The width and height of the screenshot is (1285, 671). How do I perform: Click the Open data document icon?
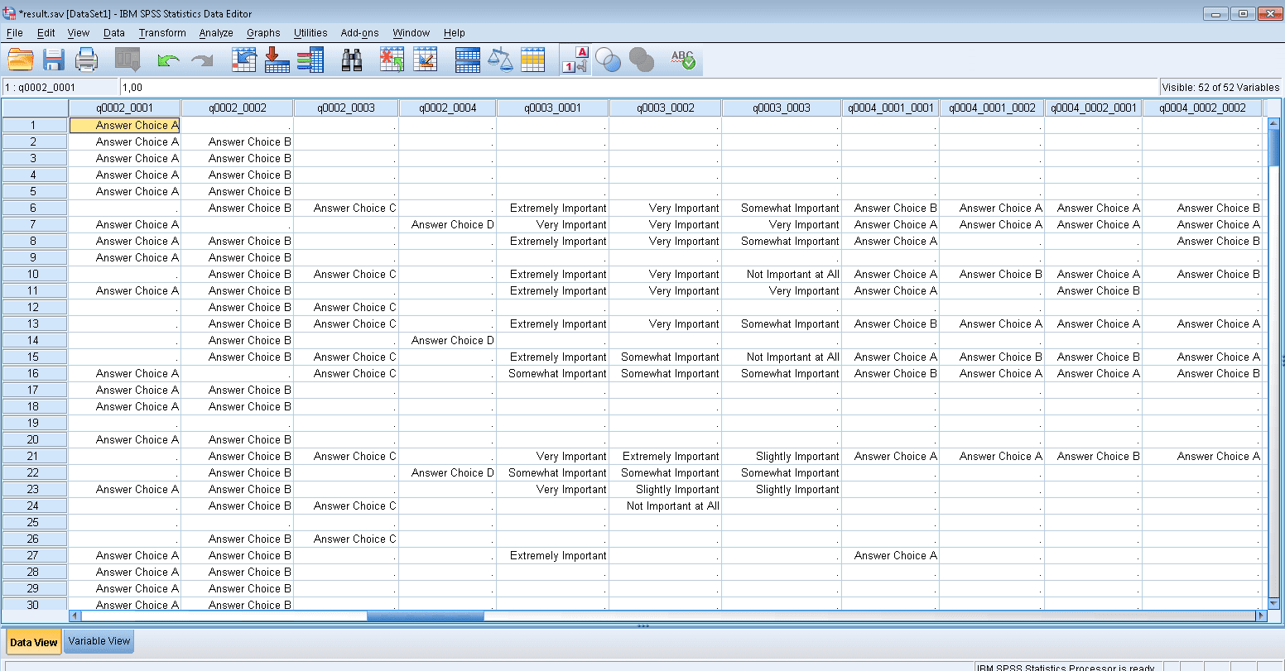21,60
